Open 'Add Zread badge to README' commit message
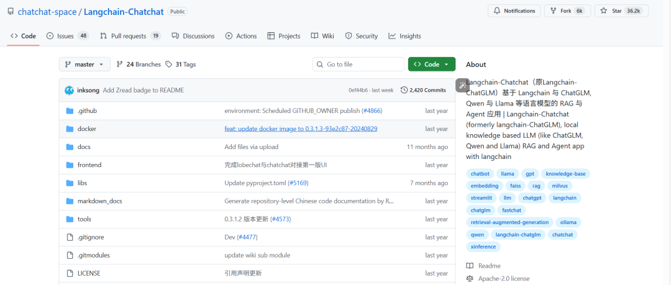This screenshot has height=285, width=671. (x=144, y=90)
